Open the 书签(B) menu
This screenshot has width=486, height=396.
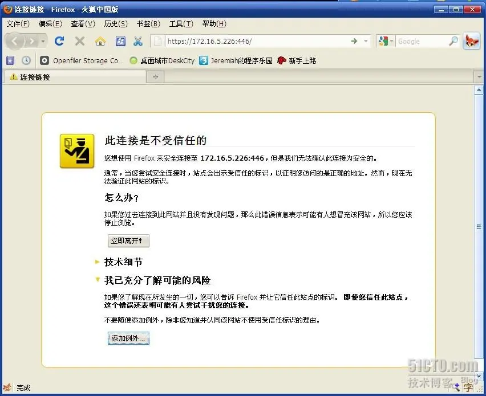[148, 23]
